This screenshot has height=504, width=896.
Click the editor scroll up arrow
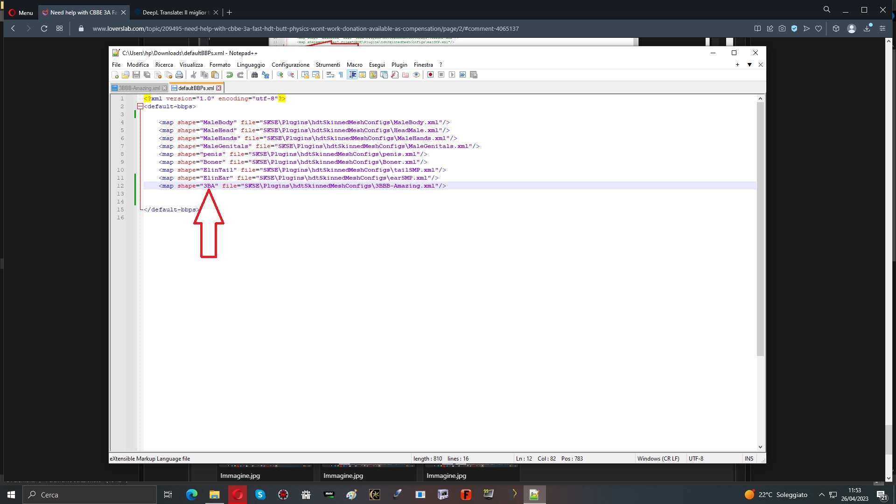click(x=760, y=98)
